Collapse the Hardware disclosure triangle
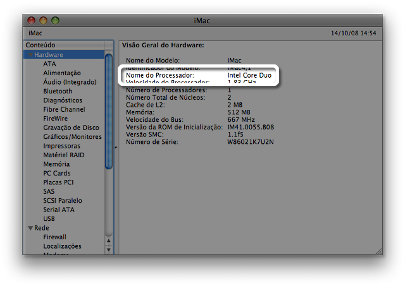Image resolution: width=405 pixels, height=286 pixels. click(x=30, y=55)
